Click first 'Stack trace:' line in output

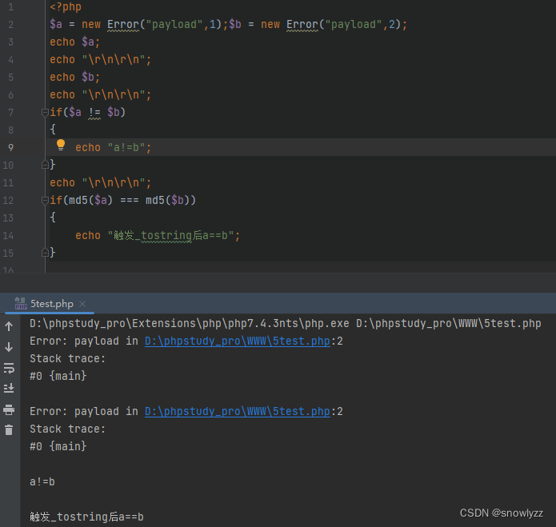click(67, 358)
